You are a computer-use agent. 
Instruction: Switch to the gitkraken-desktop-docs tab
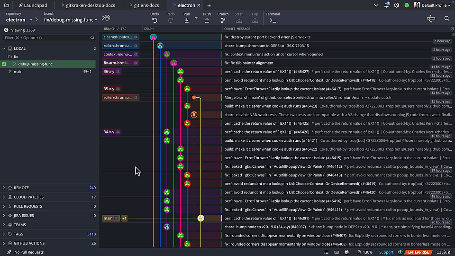pos(88,5)
